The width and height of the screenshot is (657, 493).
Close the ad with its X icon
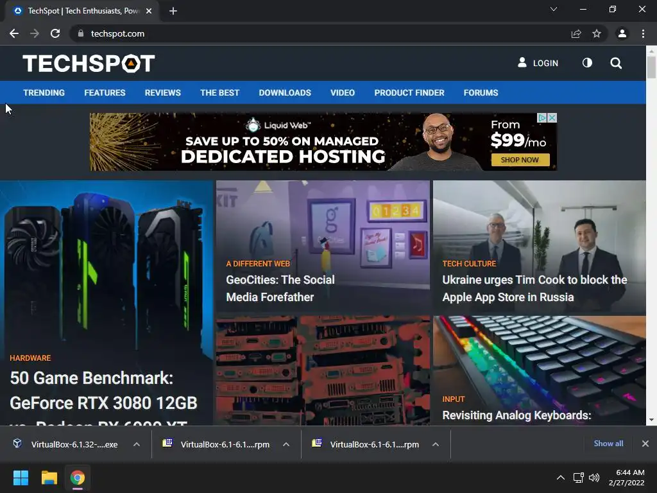pos(552,118)
